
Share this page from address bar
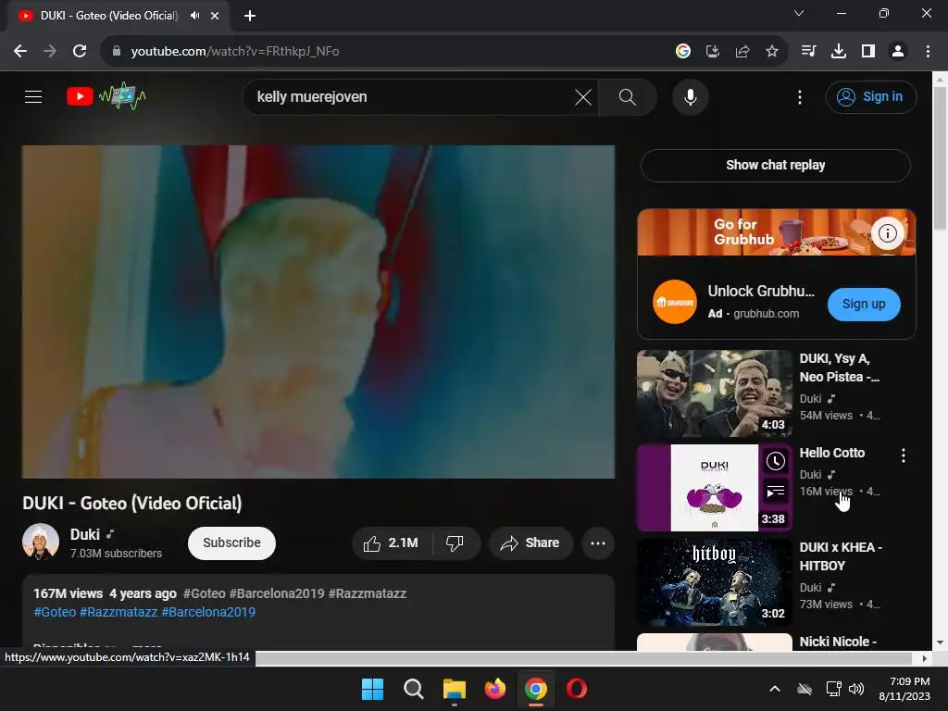pyautogui.click(x=742, y=52)
